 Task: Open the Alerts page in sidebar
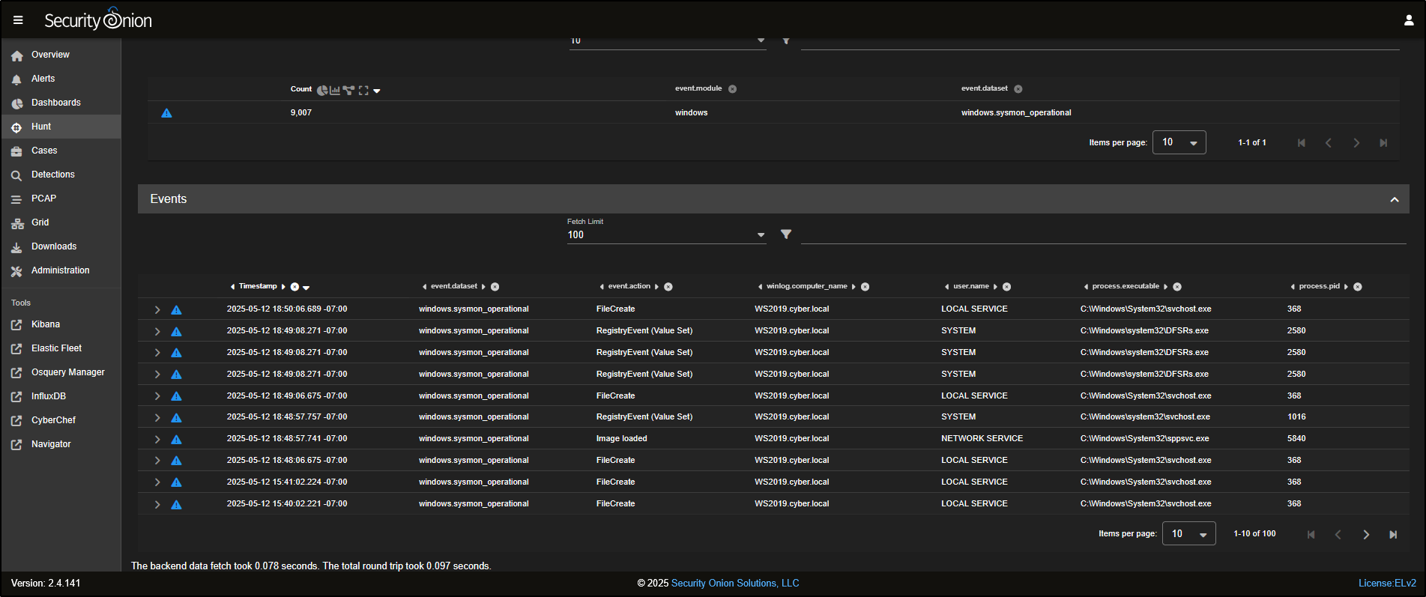point(43,79)
